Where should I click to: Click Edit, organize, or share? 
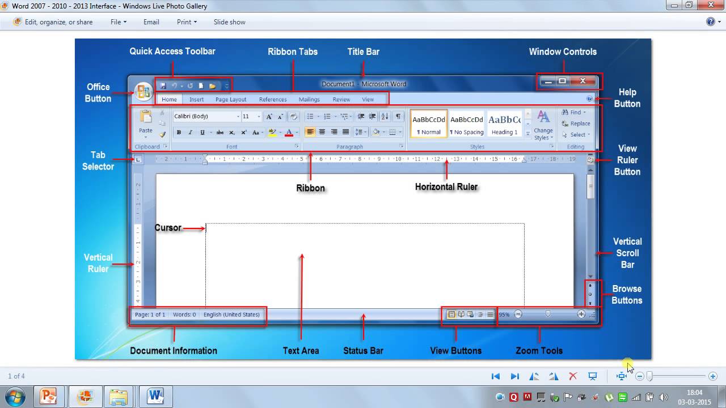tap(53, 22)
